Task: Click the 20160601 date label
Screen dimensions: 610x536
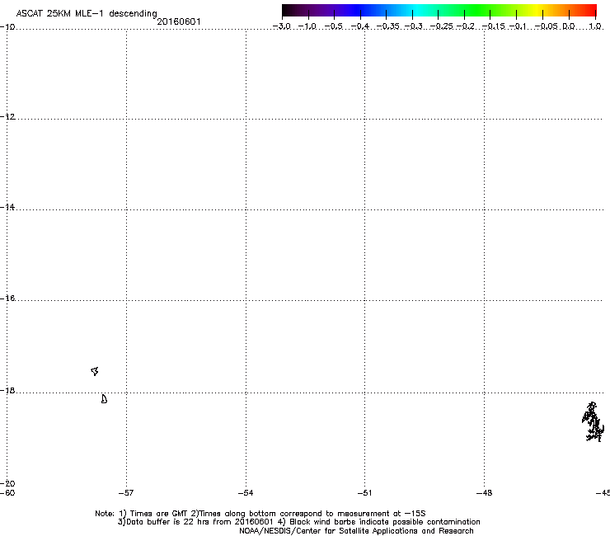Action: [x=179, y=21]
